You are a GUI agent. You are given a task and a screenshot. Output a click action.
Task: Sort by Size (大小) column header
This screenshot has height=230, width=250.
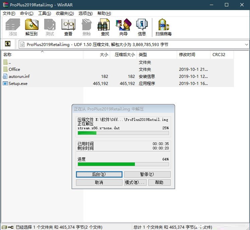(97, 55)
